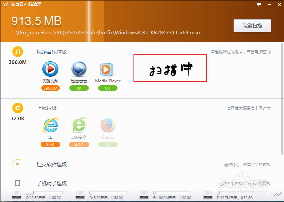Toggle the 396.0M badge under 优酷视频

[x=50, y=88]
